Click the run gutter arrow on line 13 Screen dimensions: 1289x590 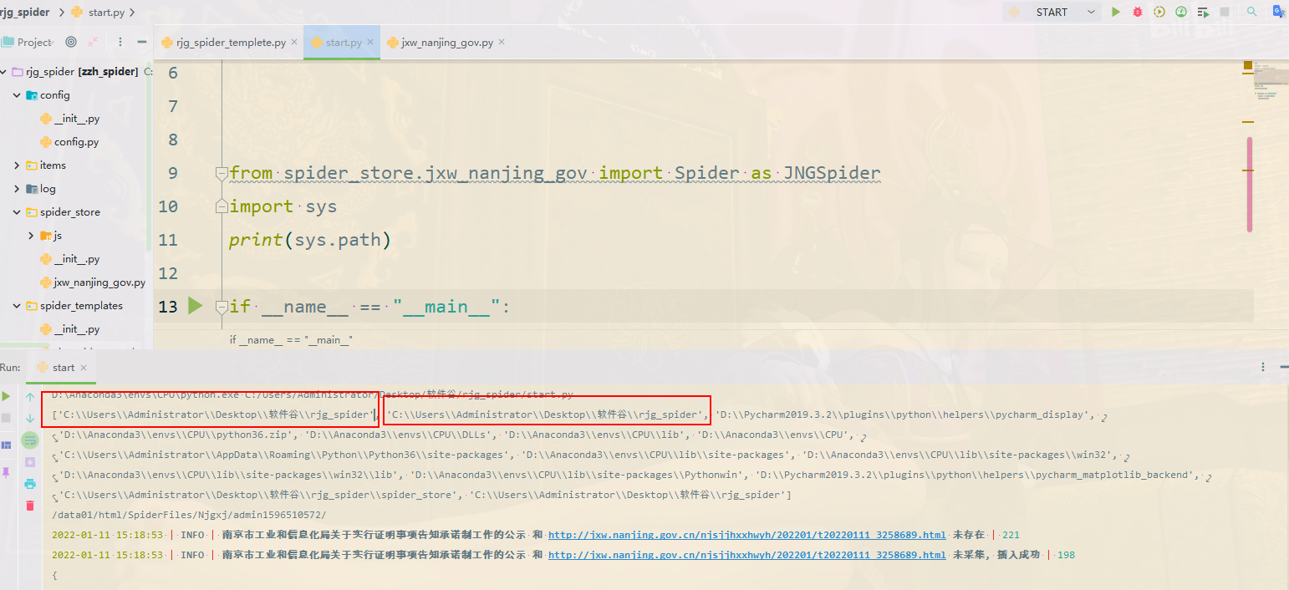tap(196, 306)
